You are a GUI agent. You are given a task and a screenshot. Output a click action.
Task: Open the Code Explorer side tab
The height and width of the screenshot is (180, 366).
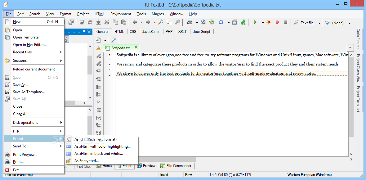click(358, 39)
